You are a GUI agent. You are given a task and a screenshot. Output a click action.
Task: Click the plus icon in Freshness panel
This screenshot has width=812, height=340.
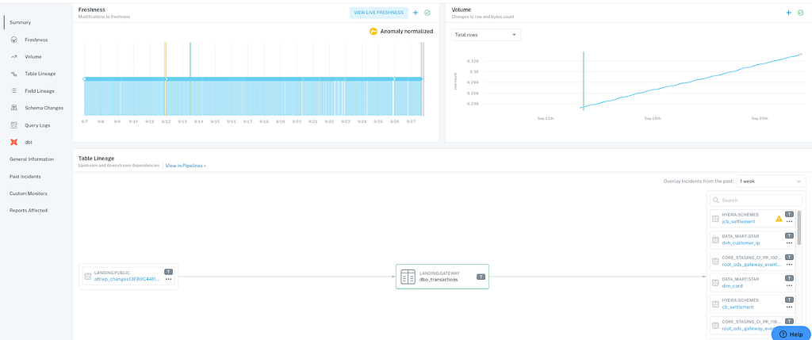tap(416, 13)
